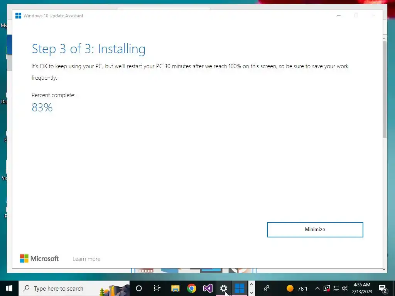The image size is (395, 296).
Task: Show hidden system tray icons
Action: [317, 288]
